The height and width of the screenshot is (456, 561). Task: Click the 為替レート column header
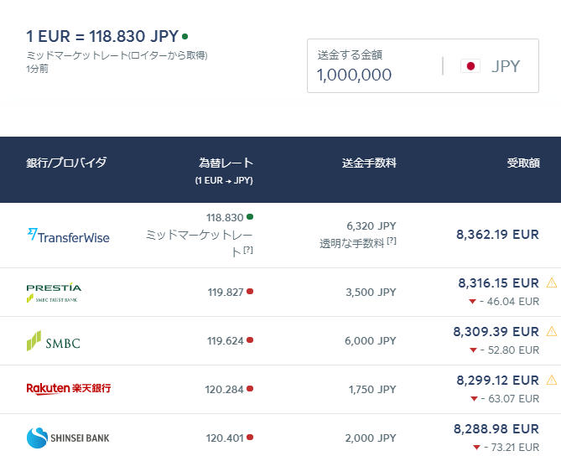(226, 163)
